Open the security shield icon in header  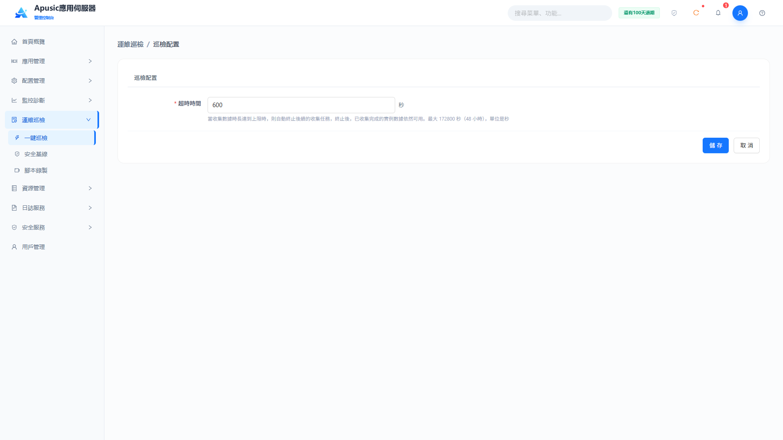(674, 13)
